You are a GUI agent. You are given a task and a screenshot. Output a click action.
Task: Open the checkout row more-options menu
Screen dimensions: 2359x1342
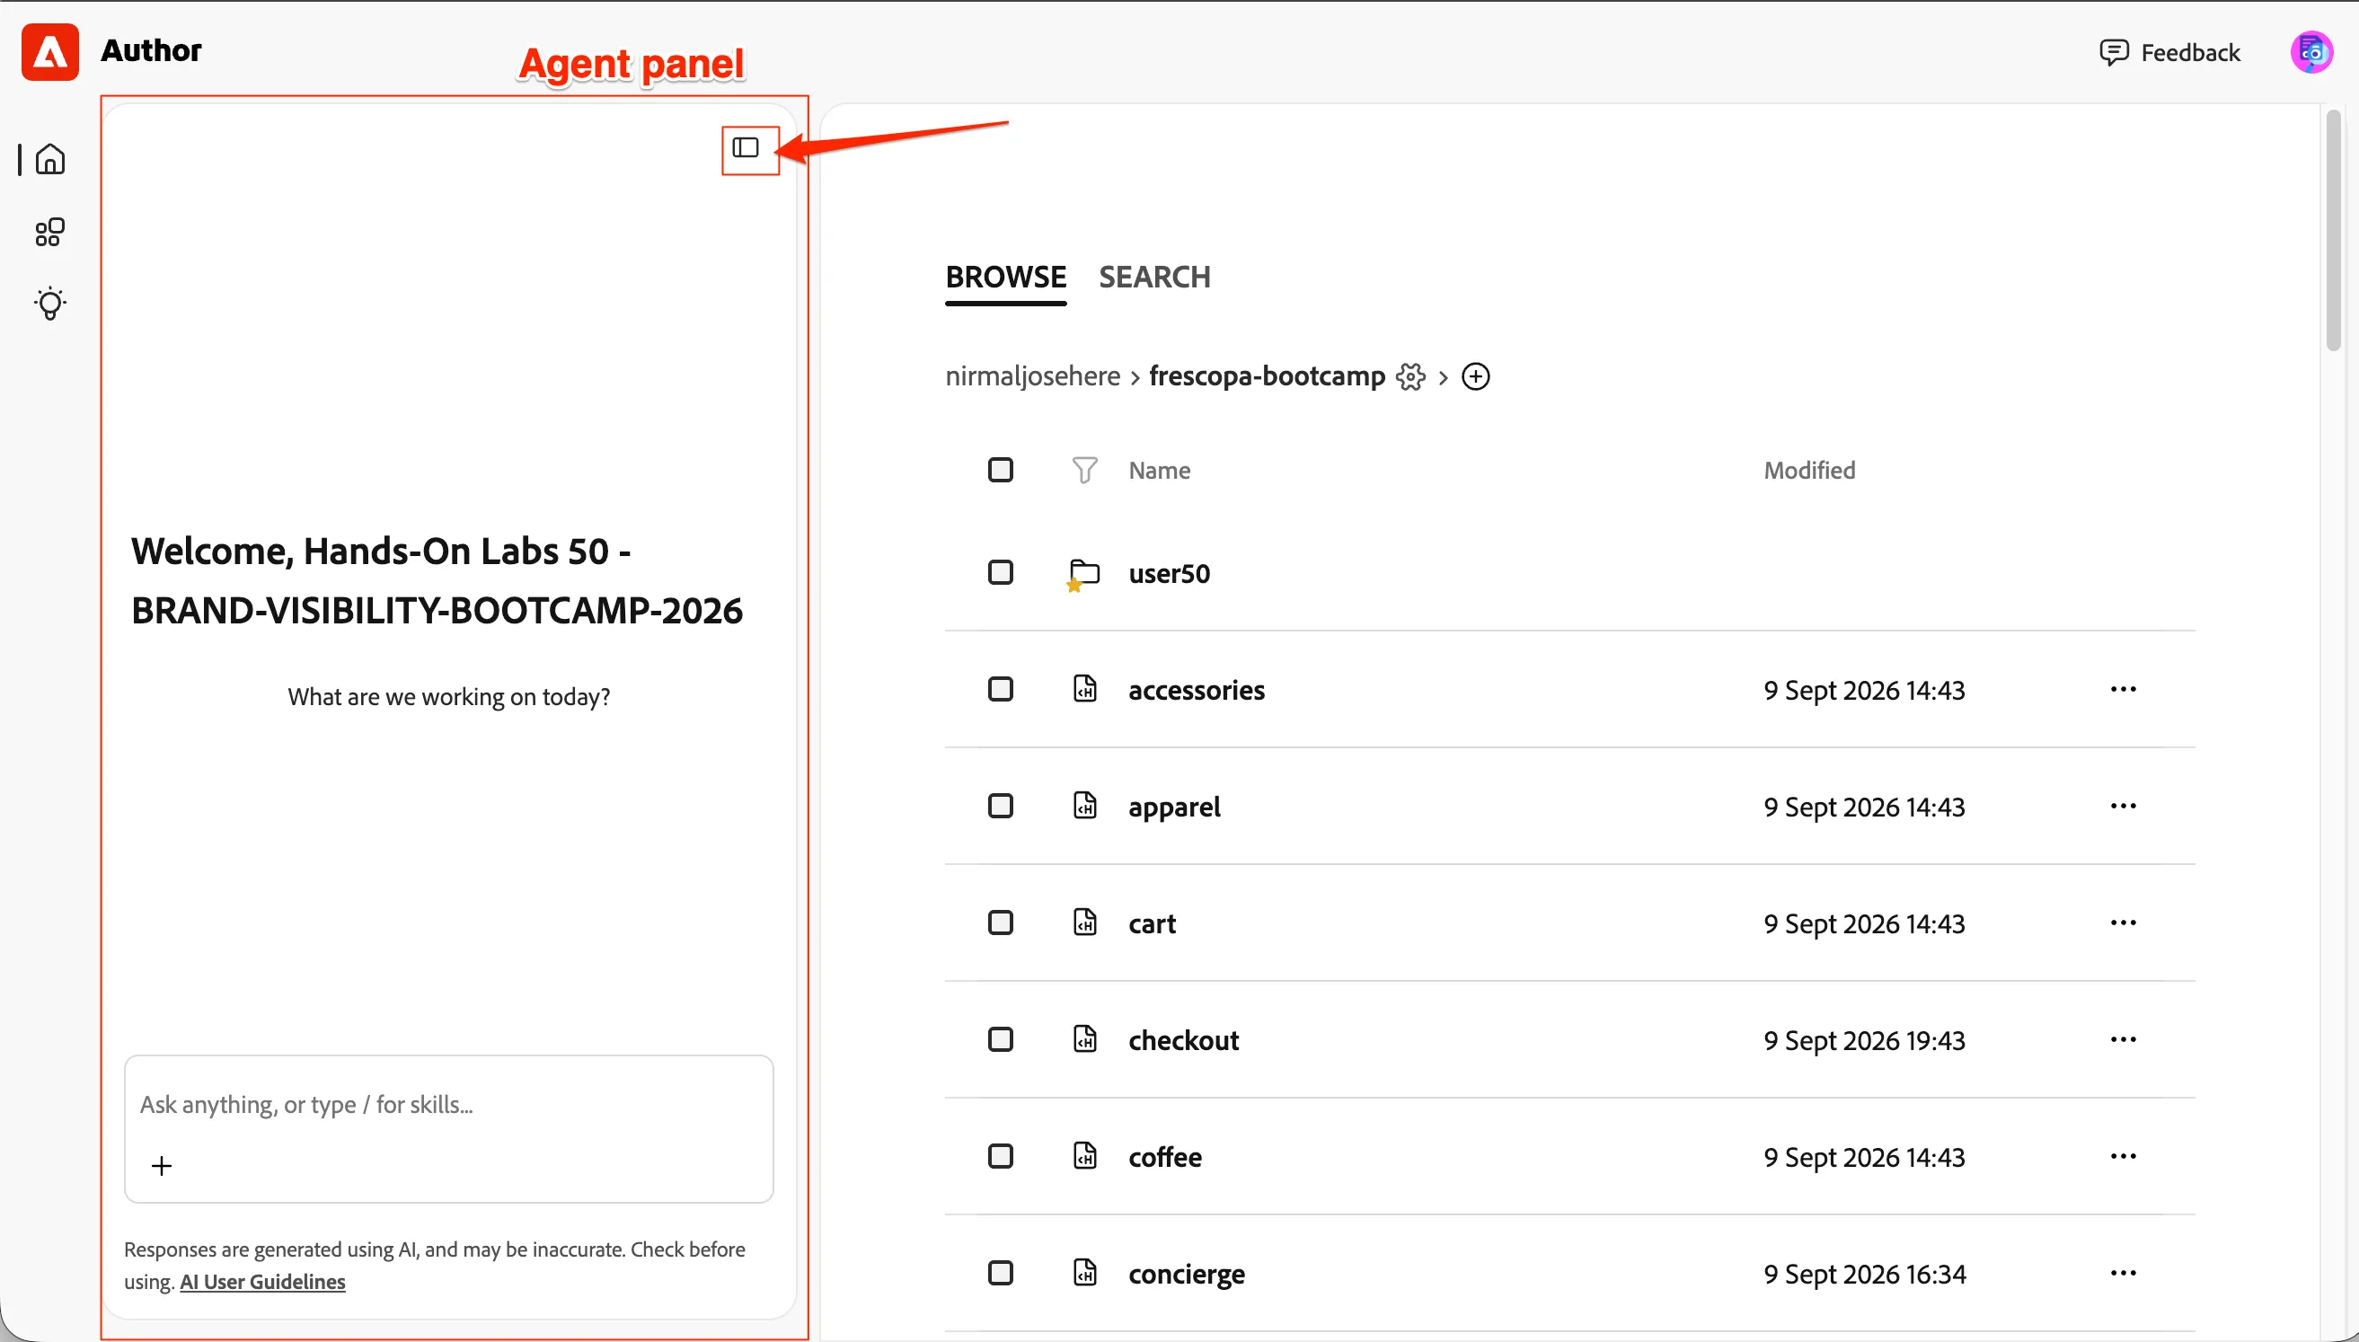(x=2123, y=1038)
